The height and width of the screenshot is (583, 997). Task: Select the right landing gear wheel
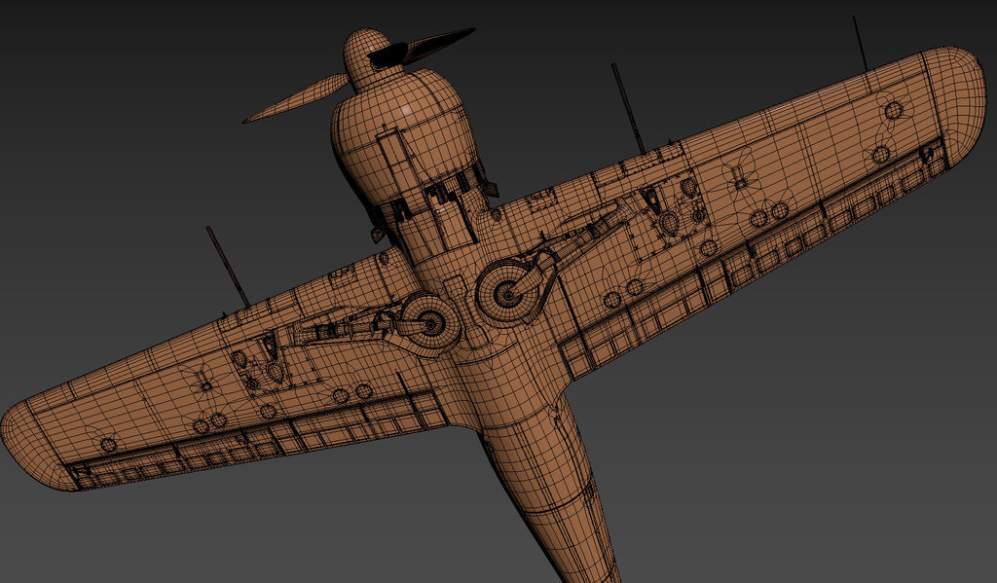[x=507, y=288]
